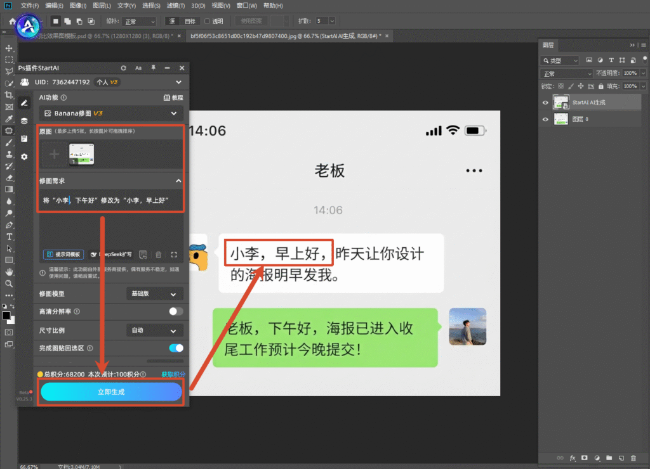Open the 滤镜(T) menu

176,6
